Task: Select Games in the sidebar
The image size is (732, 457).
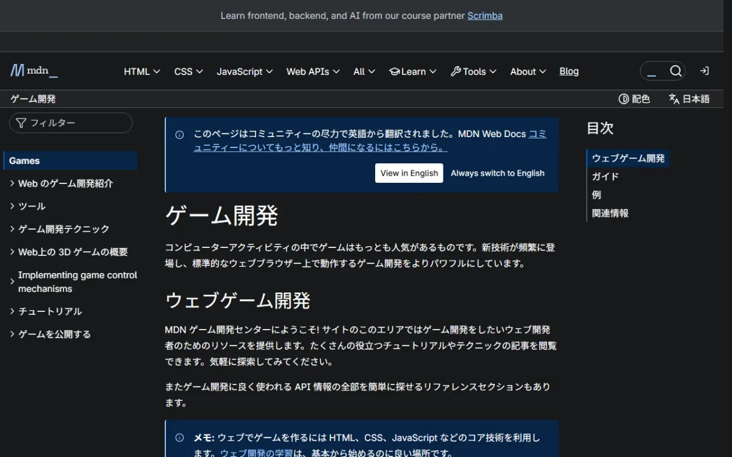Action: tap(70, 161)
